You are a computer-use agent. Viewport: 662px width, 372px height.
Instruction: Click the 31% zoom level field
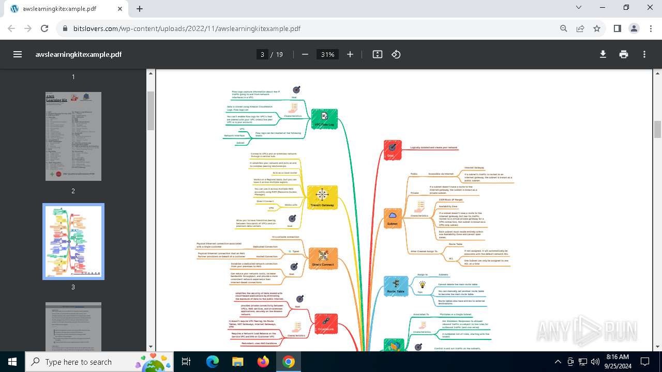tap(327, 54)
